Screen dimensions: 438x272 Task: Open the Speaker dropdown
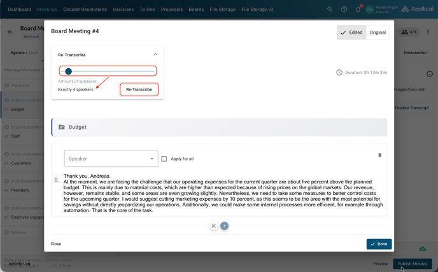tap(111, 159)
